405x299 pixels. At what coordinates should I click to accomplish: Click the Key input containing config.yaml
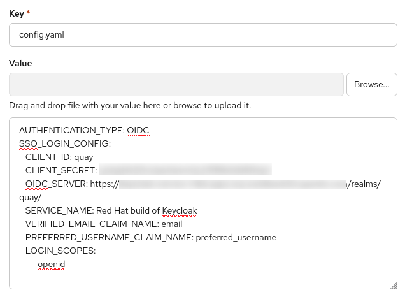click(x=202, y=35)
